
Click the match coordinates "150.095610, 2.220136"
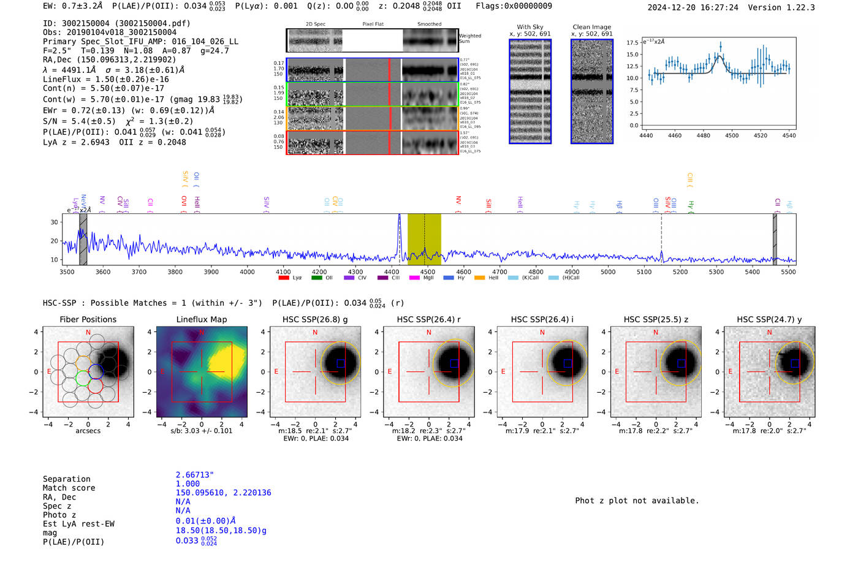coord(224,493)
